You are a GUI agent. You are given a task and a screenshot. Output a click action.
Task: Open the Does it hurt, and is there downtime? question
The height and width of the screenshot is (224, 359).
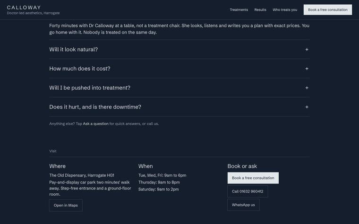[179, 107]
